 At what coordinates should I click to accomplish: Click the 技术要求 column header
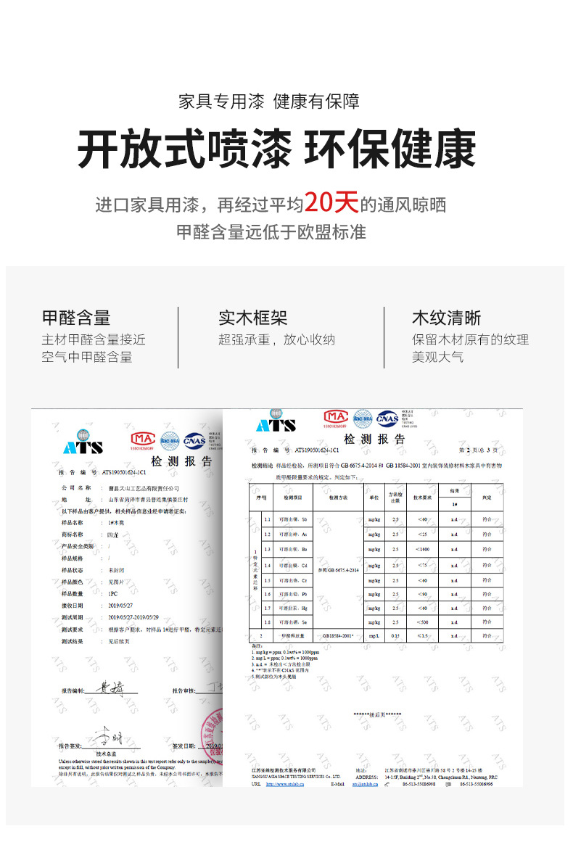tap(422, 497)
